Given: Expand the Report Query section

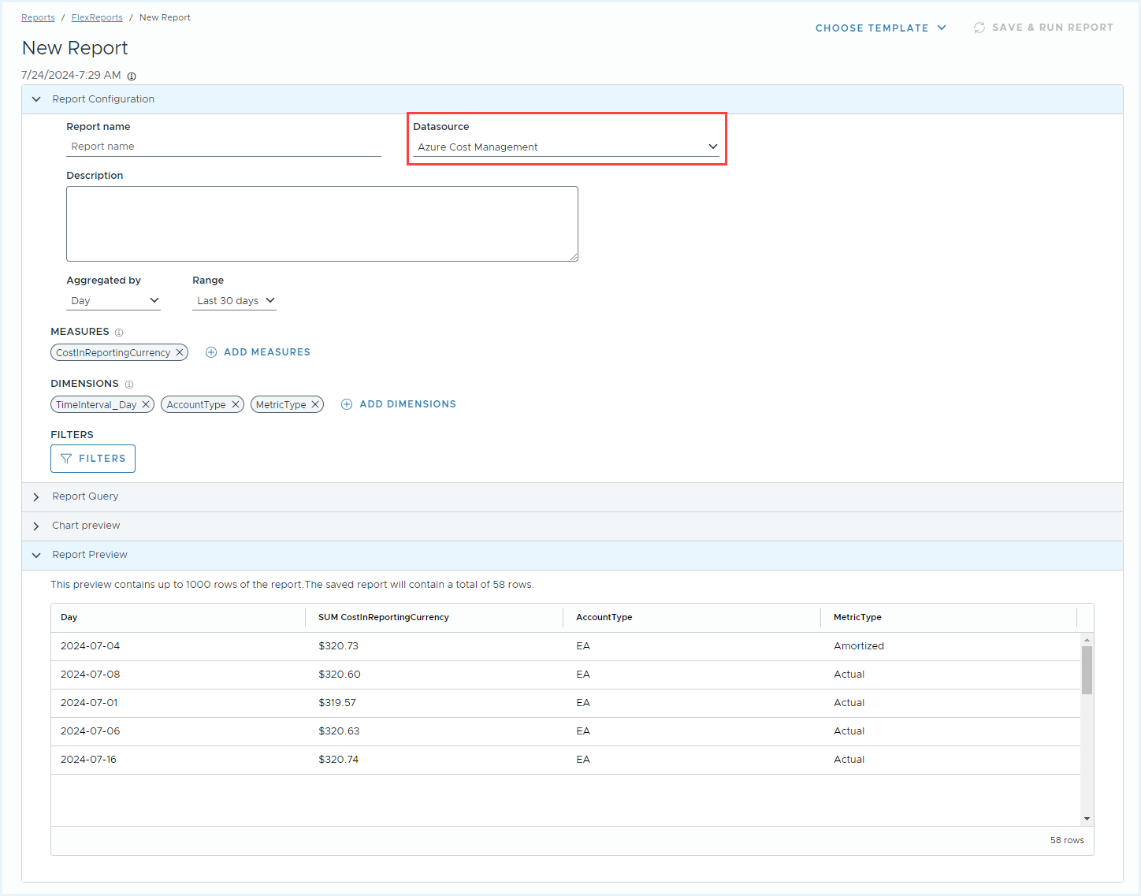Looking at the screenshot, I should coord(36,497).
